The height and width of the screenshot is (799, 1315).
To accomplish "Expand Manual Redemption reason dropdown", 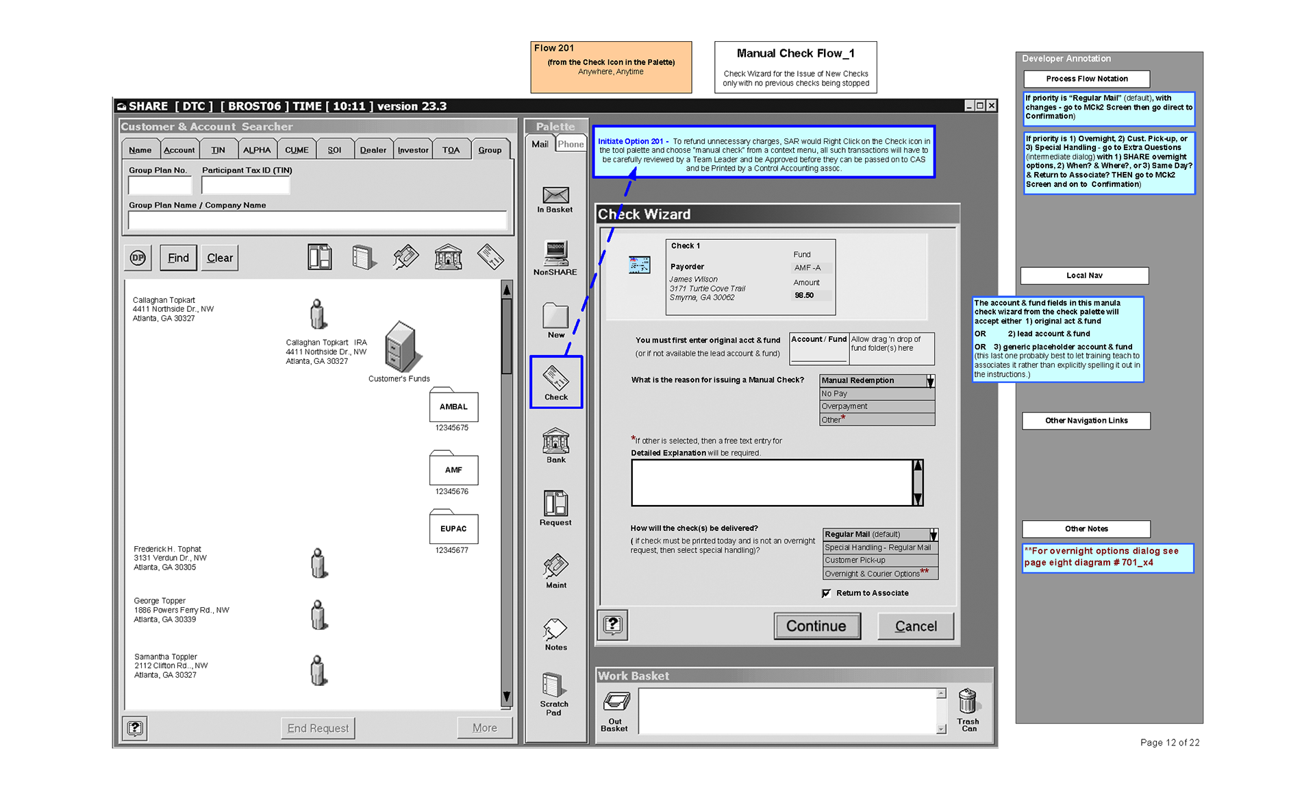I will [x=930, y=381].
